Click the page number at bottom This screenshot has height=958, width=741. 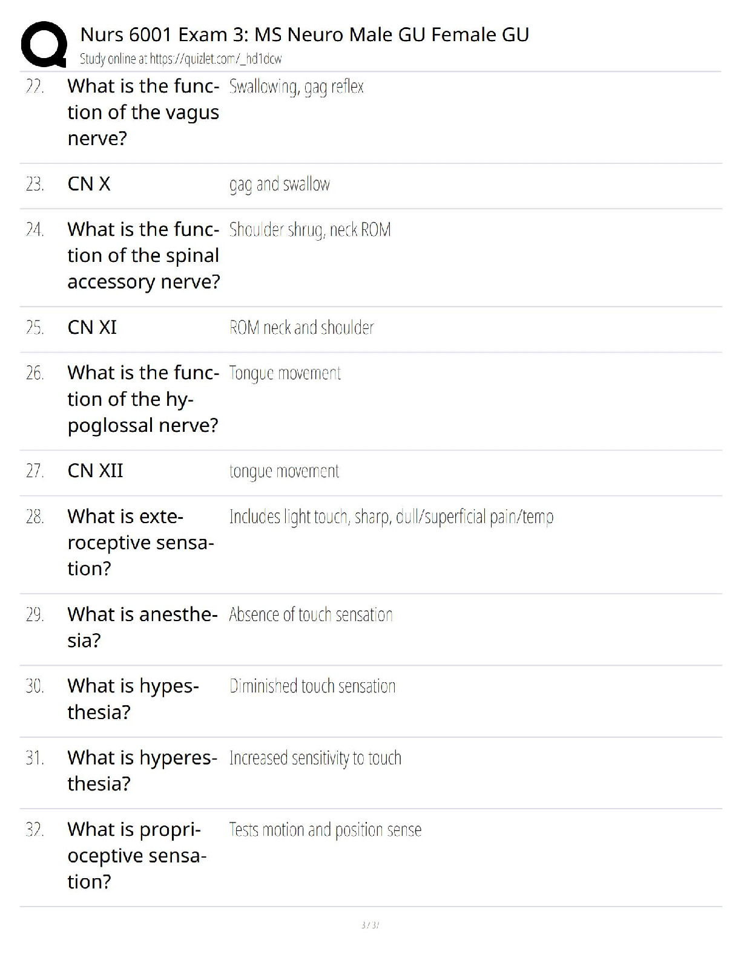pyautogui.click(x=370, y=925)
